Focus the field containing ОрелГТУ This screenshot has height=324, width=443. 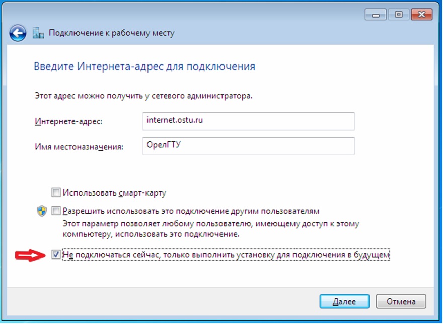tap(249, 146)
